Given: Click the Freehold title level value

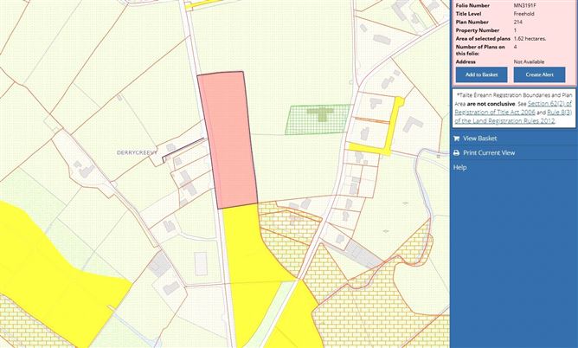Looking at the screenshot, I should click(523, 14).
